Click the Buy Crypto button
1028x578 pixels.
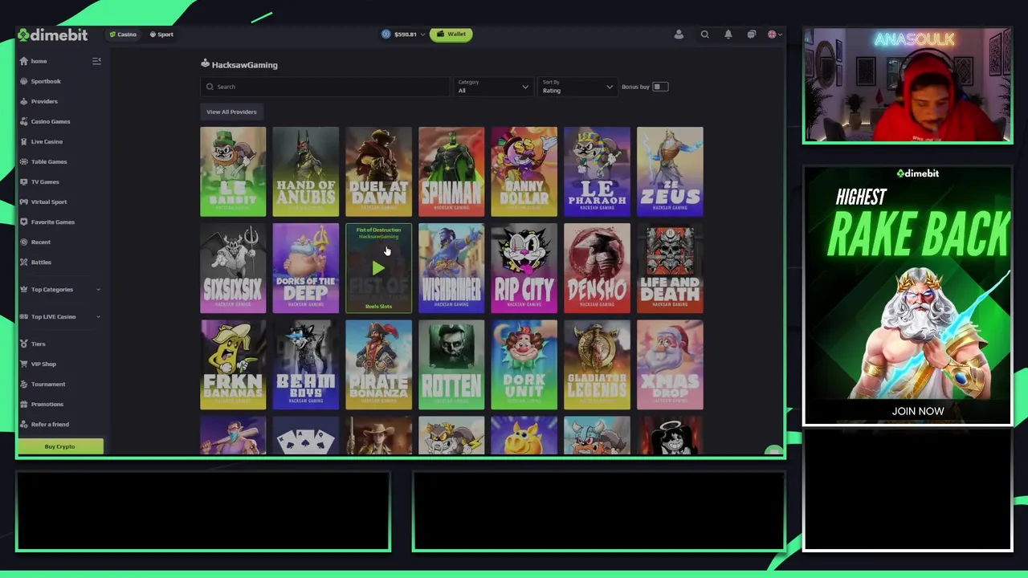click(59, 446)
